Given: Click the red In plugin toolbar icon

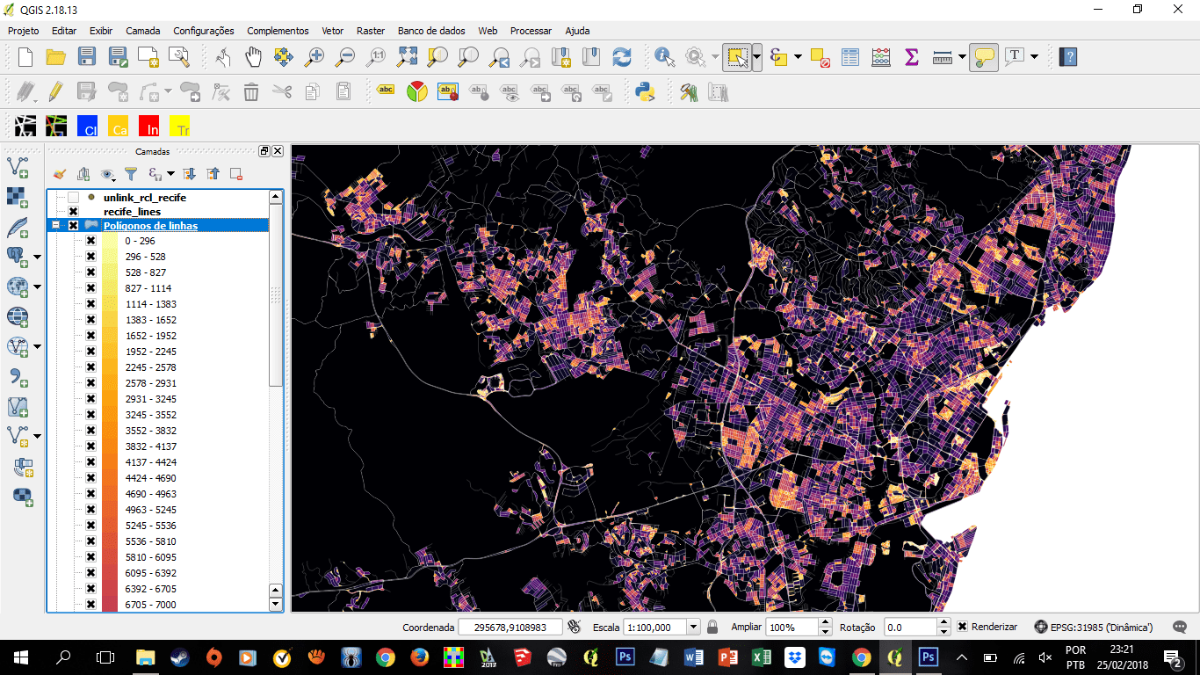Looking at the screenshot, I should pyautogui.click(x=148, y=127).
